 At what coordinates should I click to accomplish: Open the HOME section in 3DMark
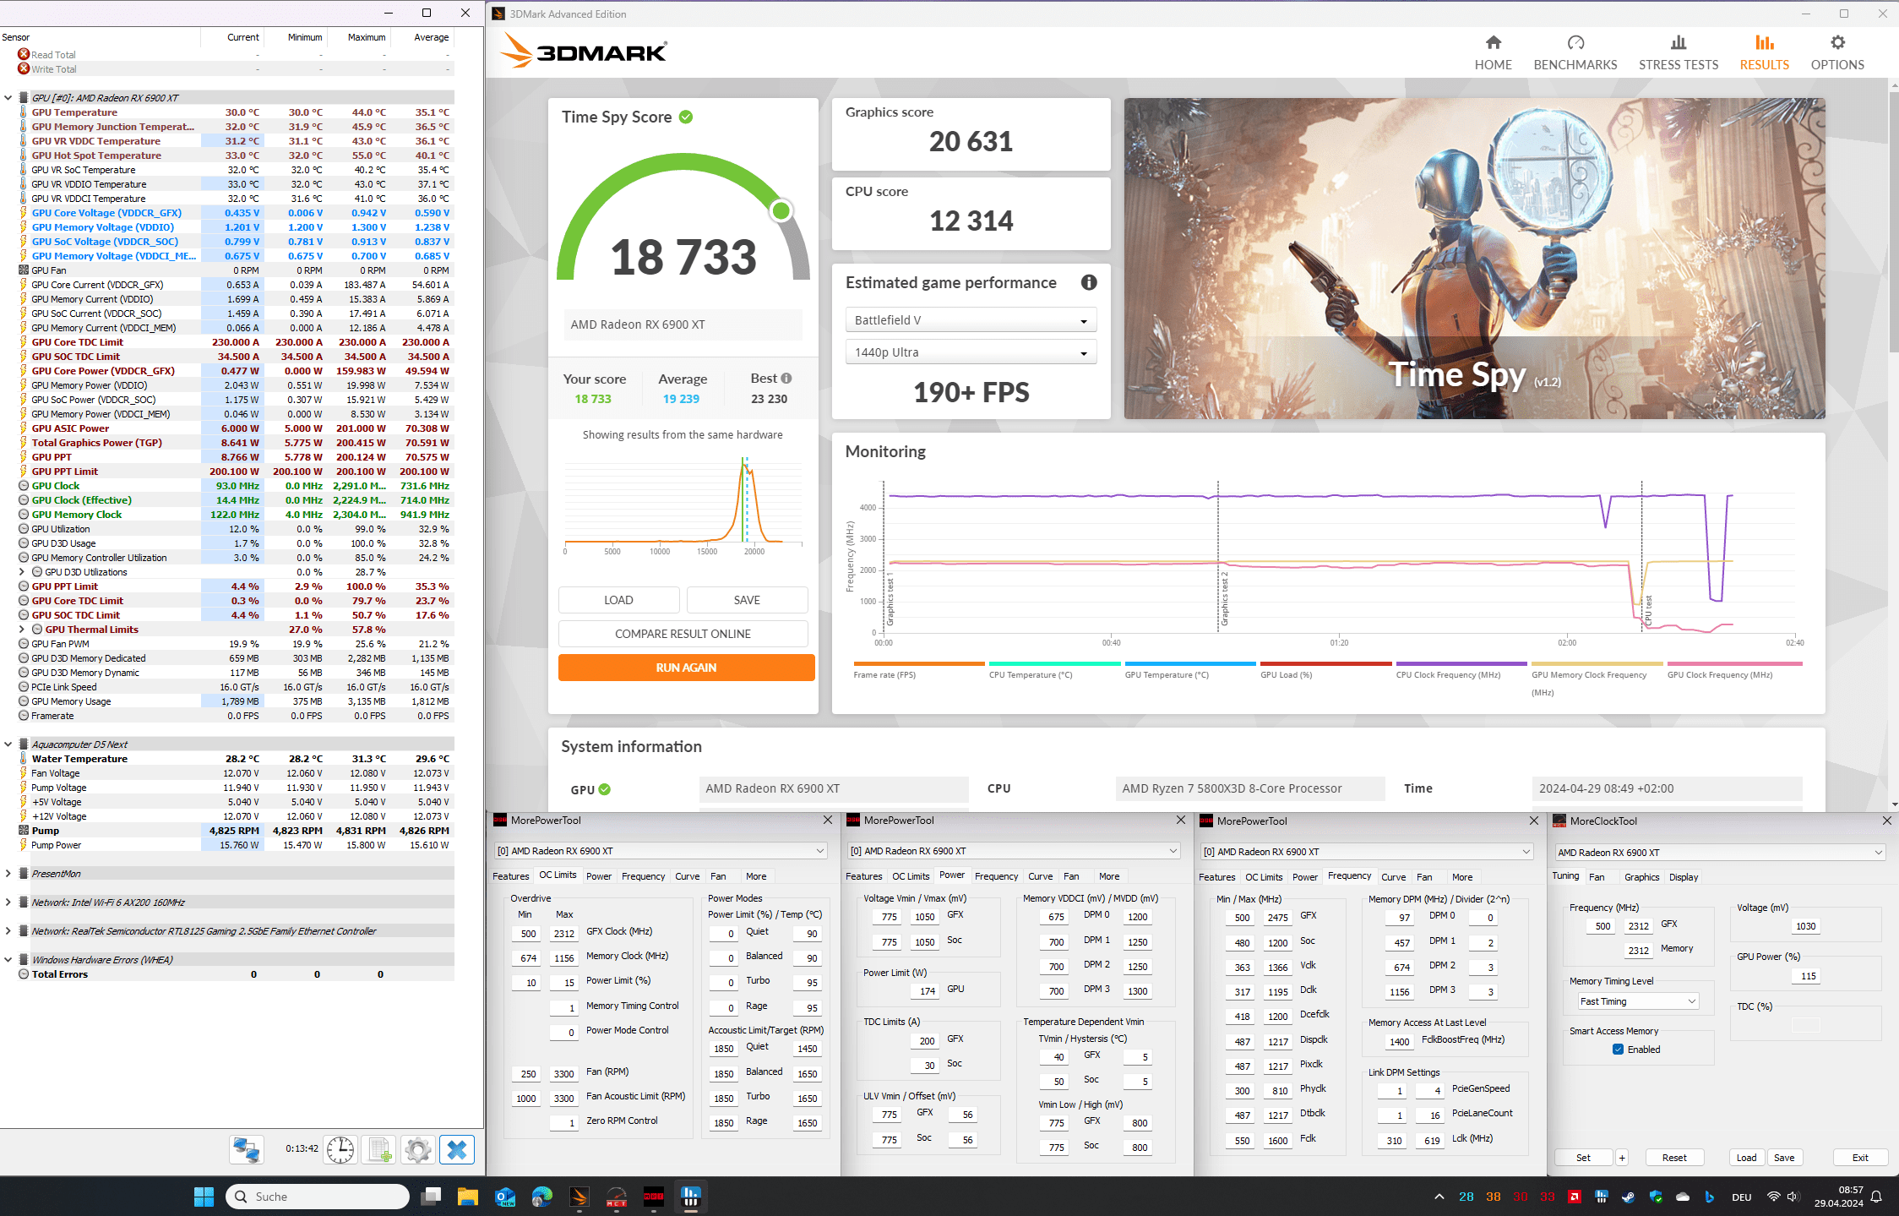point(1493,52)
